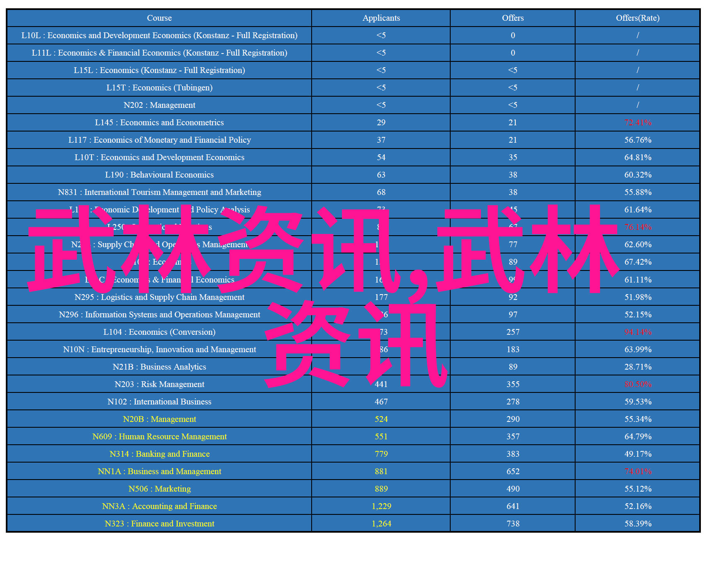Click the Applicants column header

pos(381,18)
